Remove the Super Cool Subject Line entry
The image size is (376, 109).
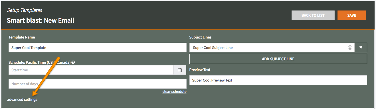(361, 48)
